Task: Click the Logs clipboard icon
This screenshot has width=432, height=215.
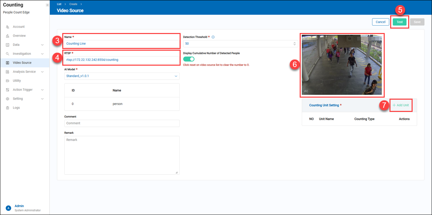Action: tap(7, 108)
